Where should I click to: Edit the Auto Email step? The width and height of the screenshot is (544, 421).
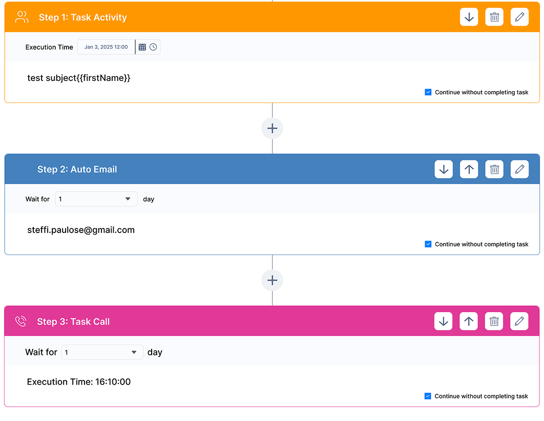(519, 169)
